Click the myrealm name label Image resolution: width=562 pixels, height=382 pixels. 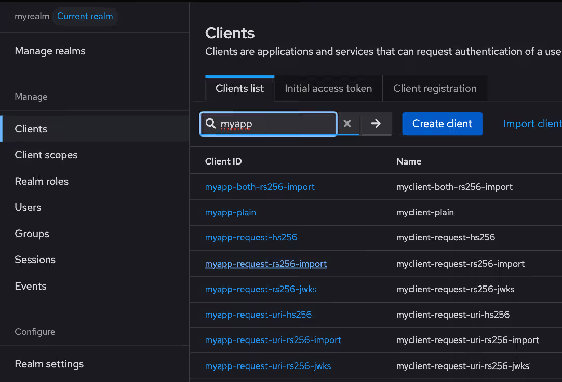coord(32,17)
